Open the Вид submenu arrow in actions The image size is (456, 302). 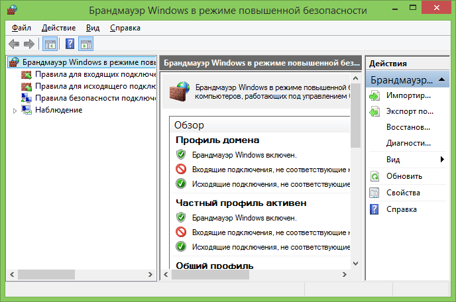pyautogui.click(x=442, y=160)
